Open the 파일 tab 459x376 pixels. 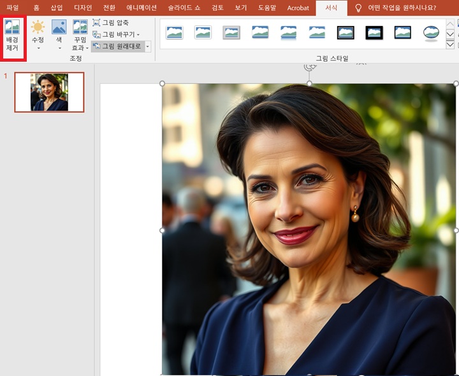(x=12, y=8)
